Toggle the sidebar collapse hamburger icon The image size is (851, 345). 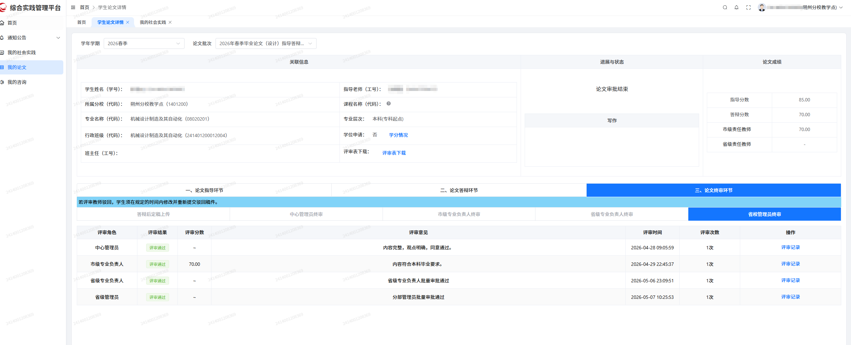[x=73, y=7]
